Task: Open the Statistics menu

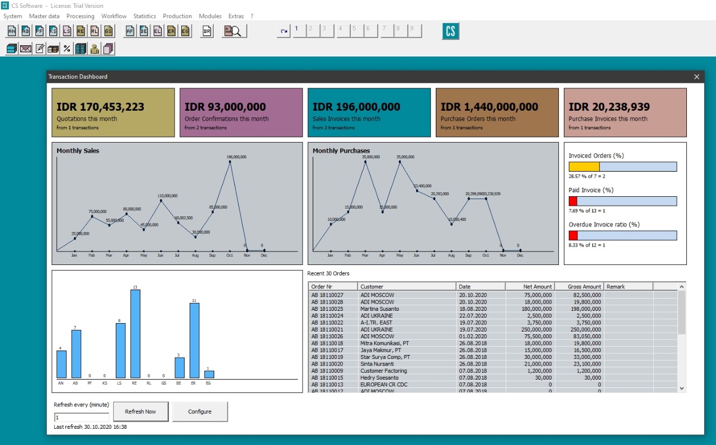Action: pos(144,16)
